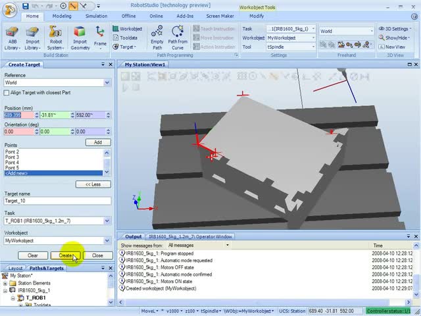Open the Operator Window tab
The image size is (421, 316).
190,236
